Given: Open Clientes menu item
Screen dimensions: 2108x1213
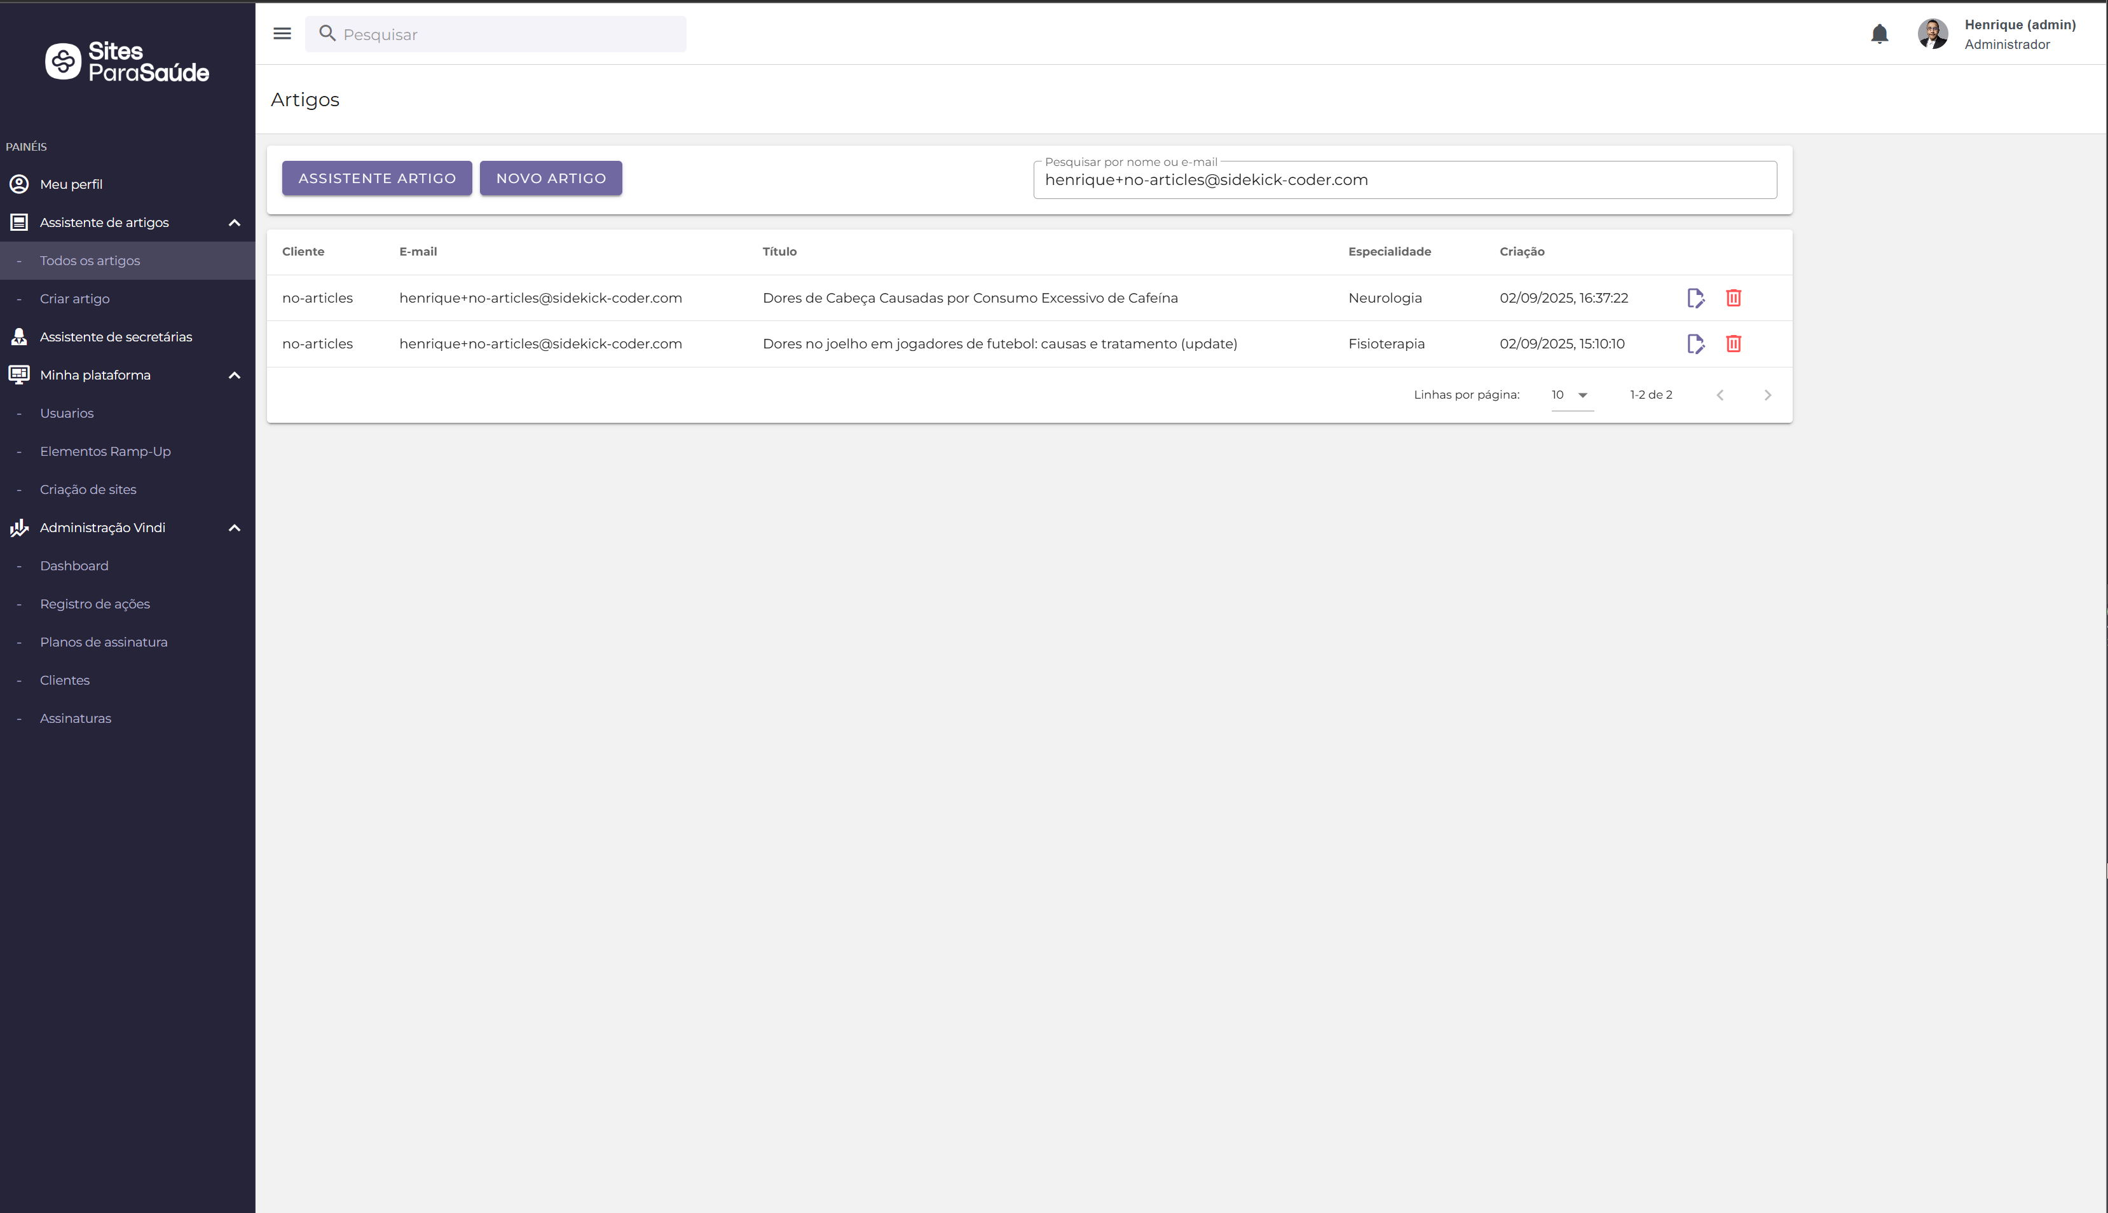Looking at the screenshot, I should click(127, 681).
